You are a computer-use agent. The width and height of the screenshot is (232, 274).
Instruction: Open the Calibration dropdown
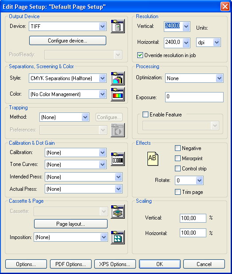click(x=102, y=153)
